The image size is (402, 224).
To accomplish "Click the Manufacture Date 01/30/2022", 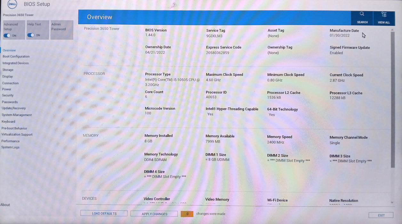I will point(340,36).
